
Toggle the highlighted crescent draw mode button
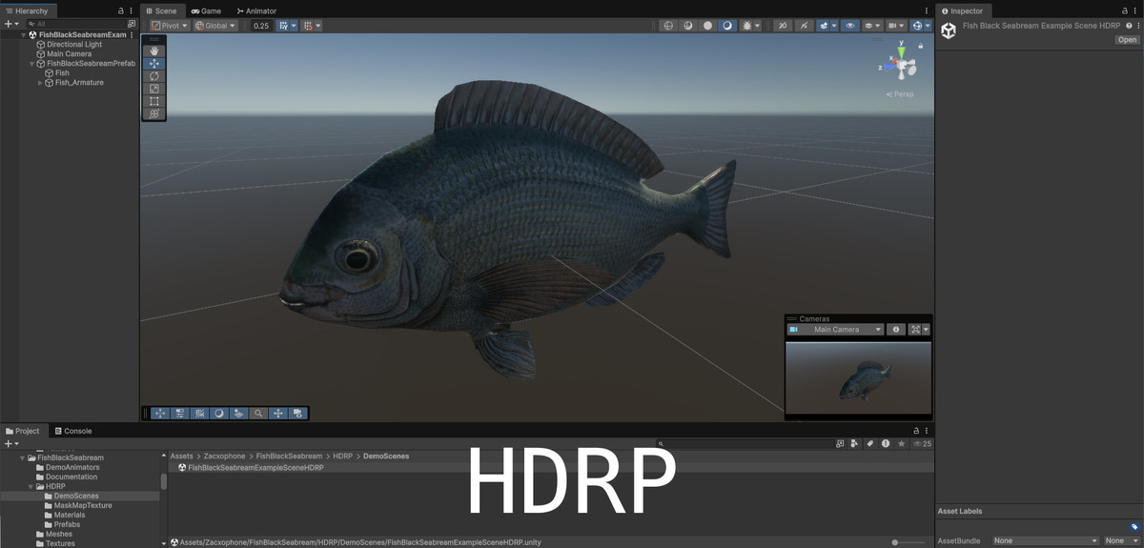pos(727,26)
